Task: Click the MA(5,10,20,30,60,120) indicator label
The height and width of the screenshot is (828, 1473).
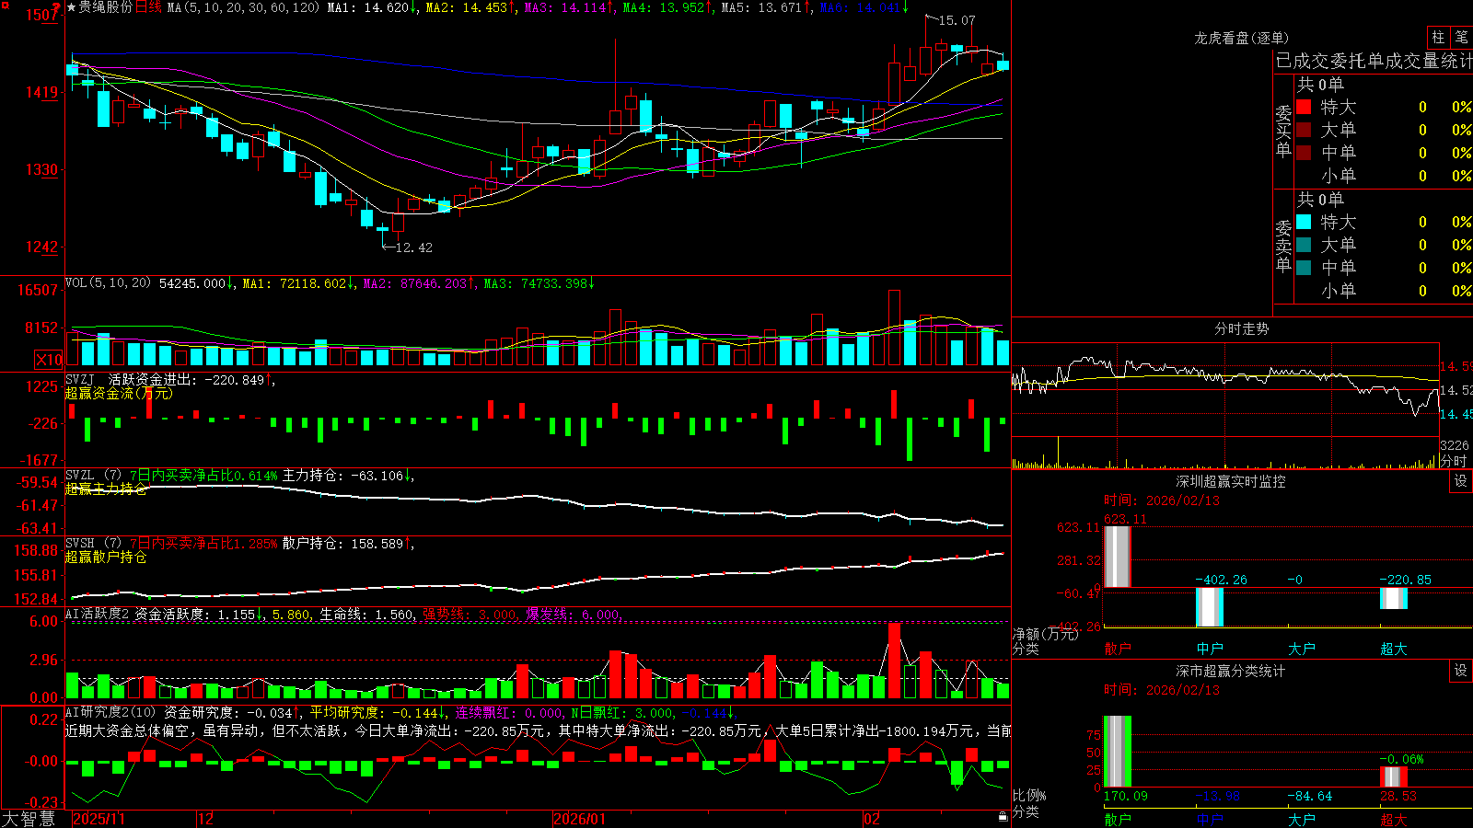Action: tap(243, 7)
